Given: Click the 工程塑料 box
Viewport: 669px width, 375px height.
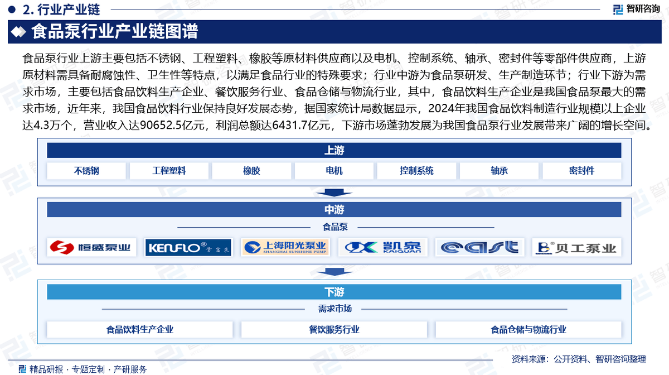Looking at the screenshot, I should tap(169, 171).
